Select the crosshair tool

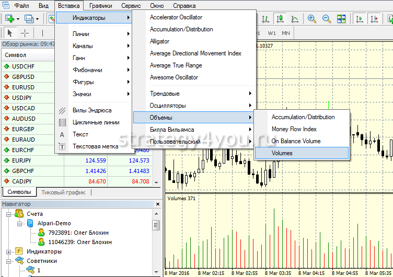[25, 33]
